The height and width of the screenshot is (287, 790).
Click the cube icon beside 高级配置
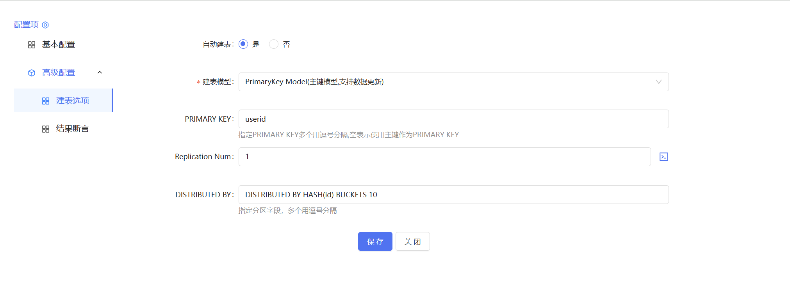(x=32, y=73)
